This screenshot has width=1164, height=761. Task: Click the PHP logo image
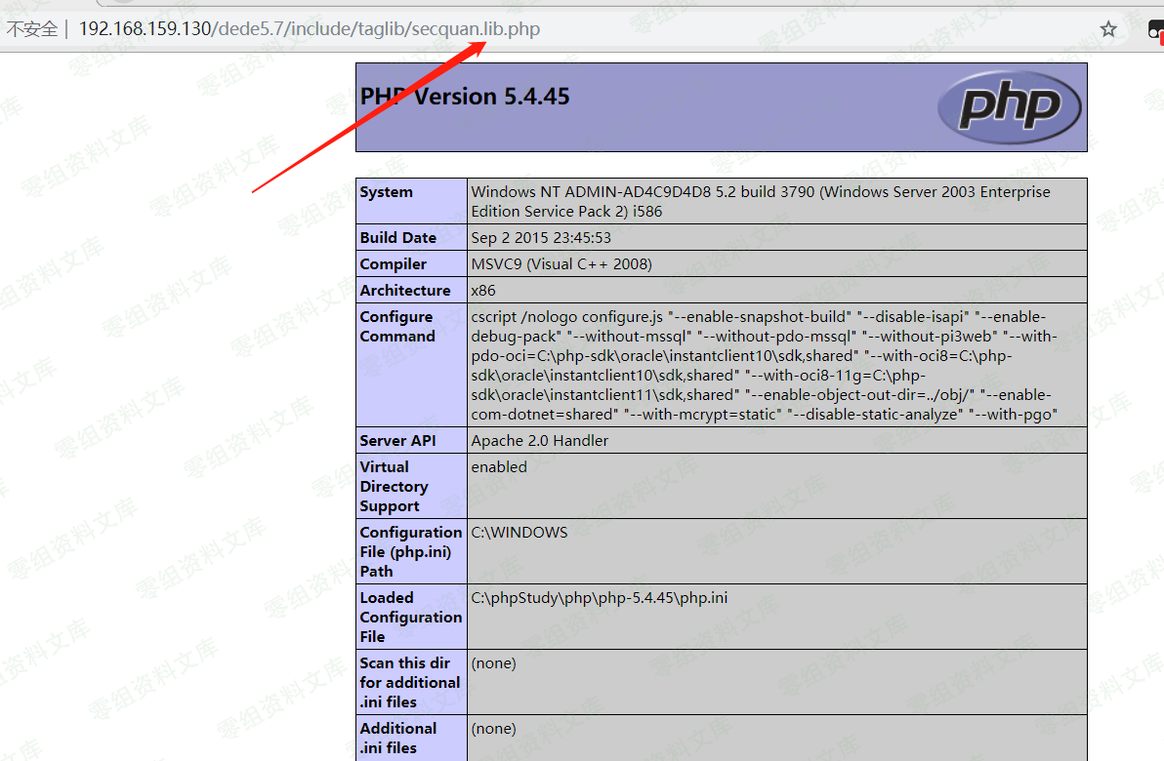pos(1010,106)
